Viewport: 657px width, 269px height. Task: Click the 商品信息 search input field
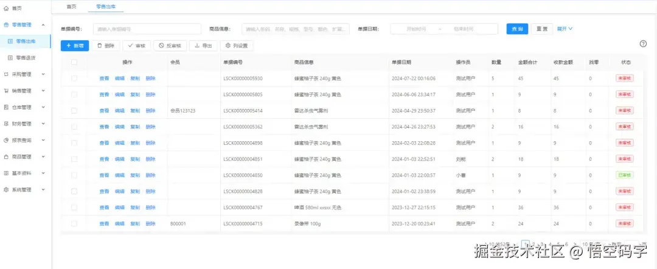click(x=296, y=29)
